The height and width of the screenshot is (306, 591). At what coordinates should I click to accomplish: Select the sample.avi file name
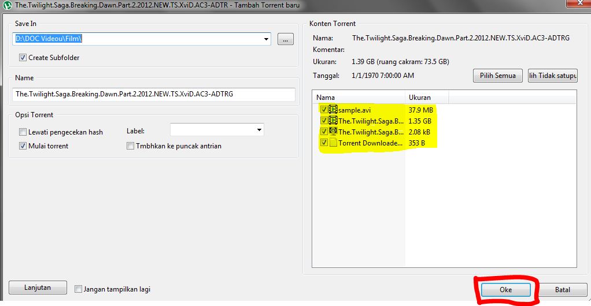354,110
